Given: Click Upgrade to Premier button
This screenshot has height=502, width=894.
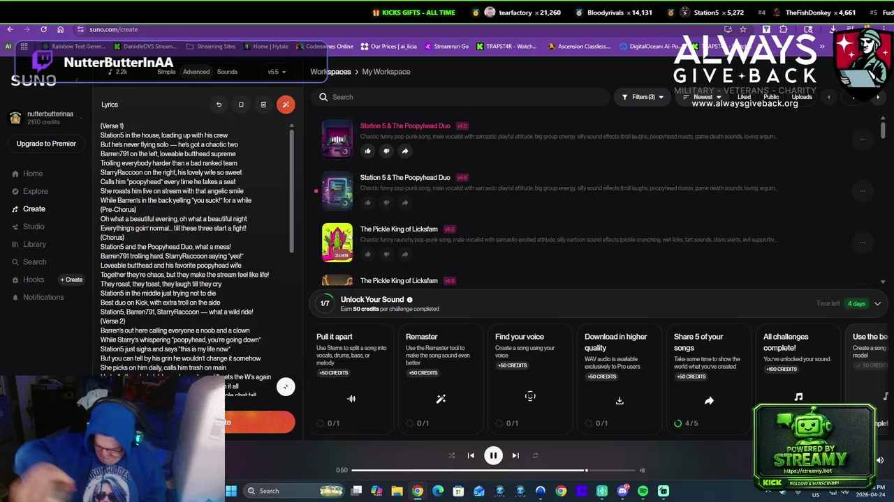Looking at the screenshot, I should 46,144.
